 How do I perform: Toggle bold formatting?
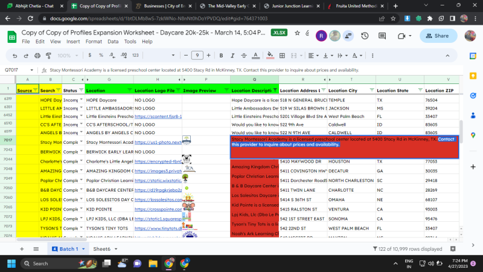[221, 56]
